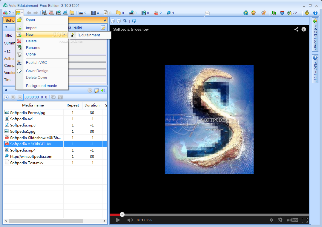The height and width of the screenshot is (227, 322).
Task: Expand the New submenu item
Action: click(42, 34)
